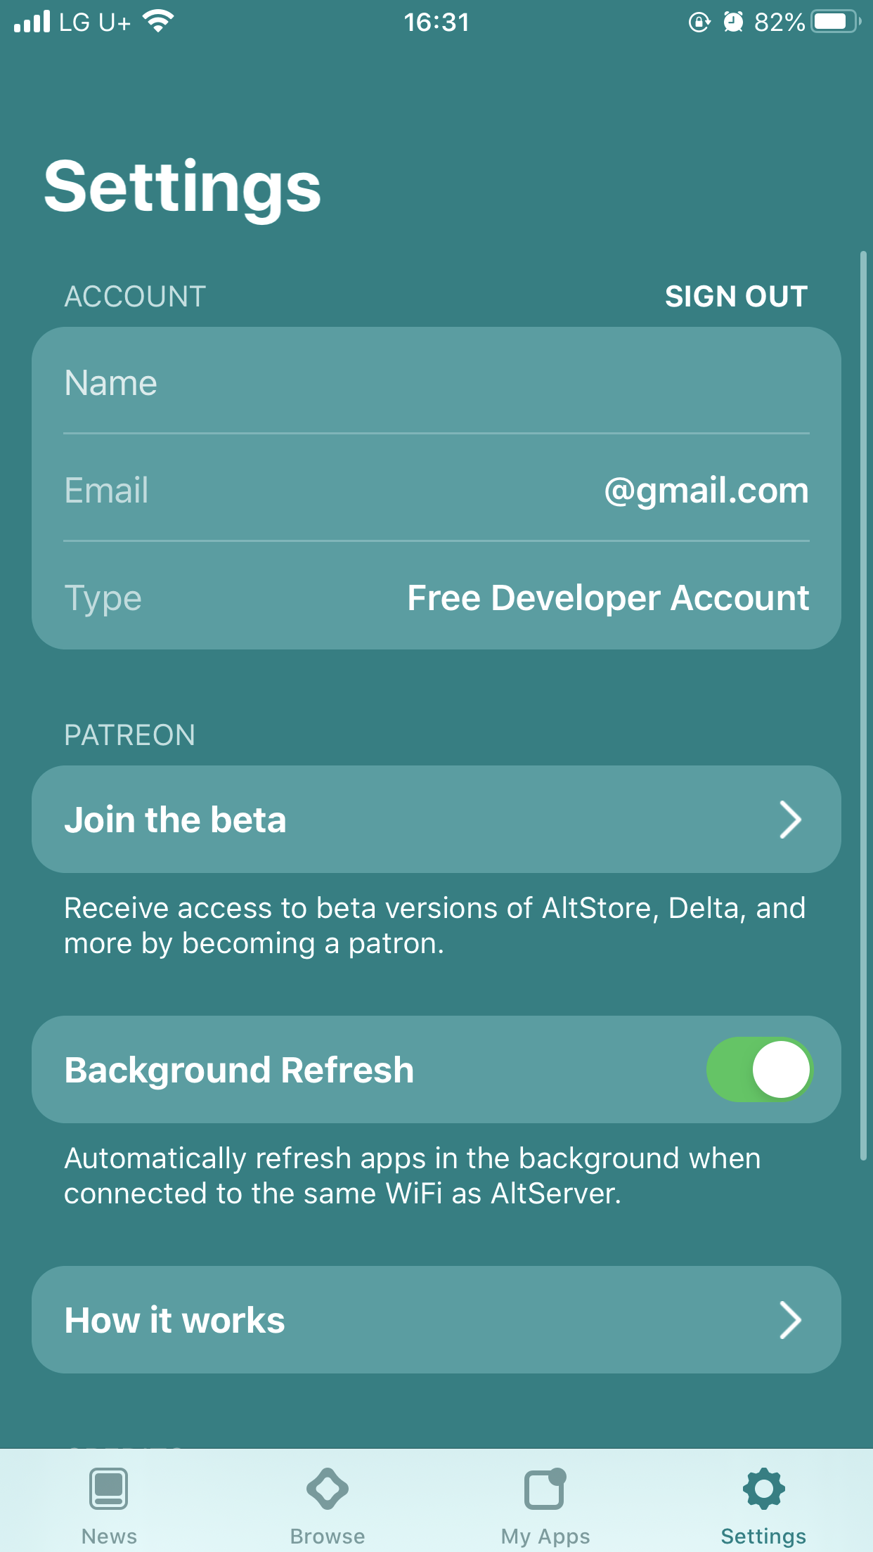Screen dimensions: 873x1552
Task: Tap the News tab label
Action: [x=109, y=1536]
